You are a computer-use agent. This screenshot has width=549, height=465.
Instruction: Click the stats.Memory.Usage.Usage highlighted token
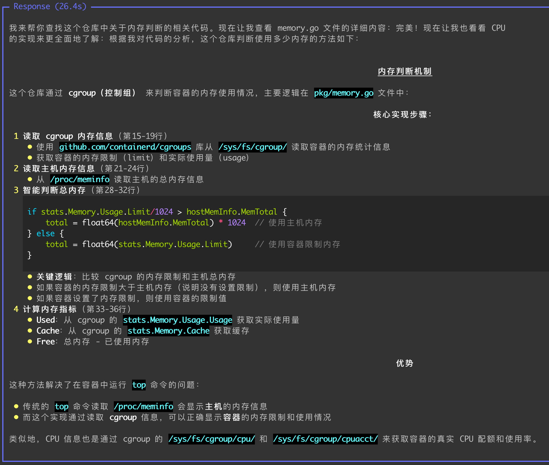point(177,320)
